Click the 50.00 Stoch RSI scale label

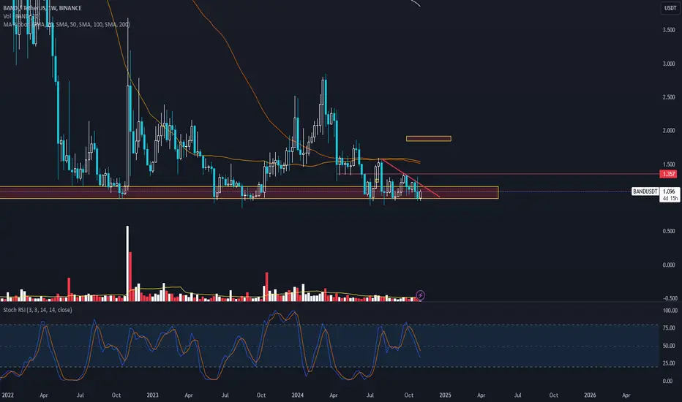(669, 346)
